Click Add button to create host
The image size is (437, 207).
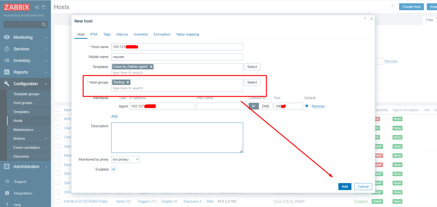click(345, 187)
